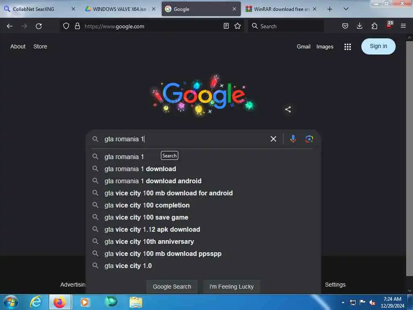Open the Firefox downloads panel

coord(359,26)
